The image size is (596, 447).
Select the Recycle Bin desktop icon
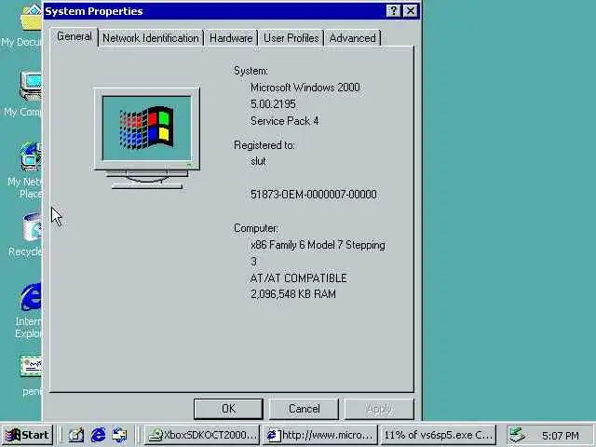click(25, 235)
